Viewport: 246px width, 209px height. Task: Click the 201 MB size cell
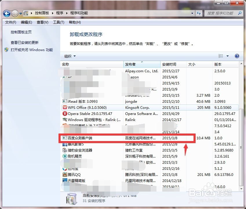(204, 175)
